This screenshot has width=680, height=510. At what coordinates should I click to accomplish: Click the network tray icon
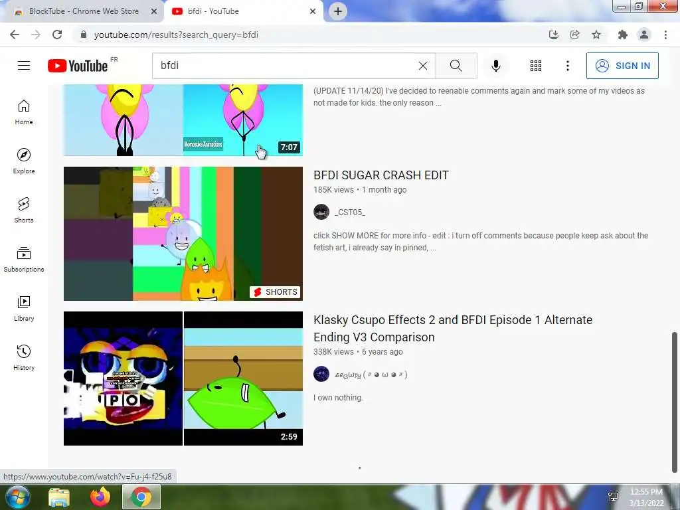613,497
